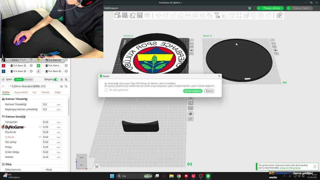This screenshot has width=320, height=180.
Task: Open the arrow dropdown beside Plakayı dilimle
Action: tap(259, 8)
